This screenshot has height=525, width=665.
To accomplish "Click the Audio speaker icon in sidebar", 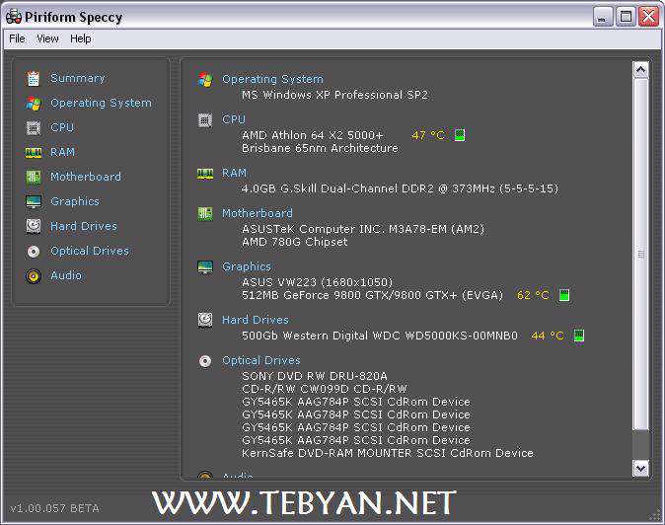I will tap(34, 276).
